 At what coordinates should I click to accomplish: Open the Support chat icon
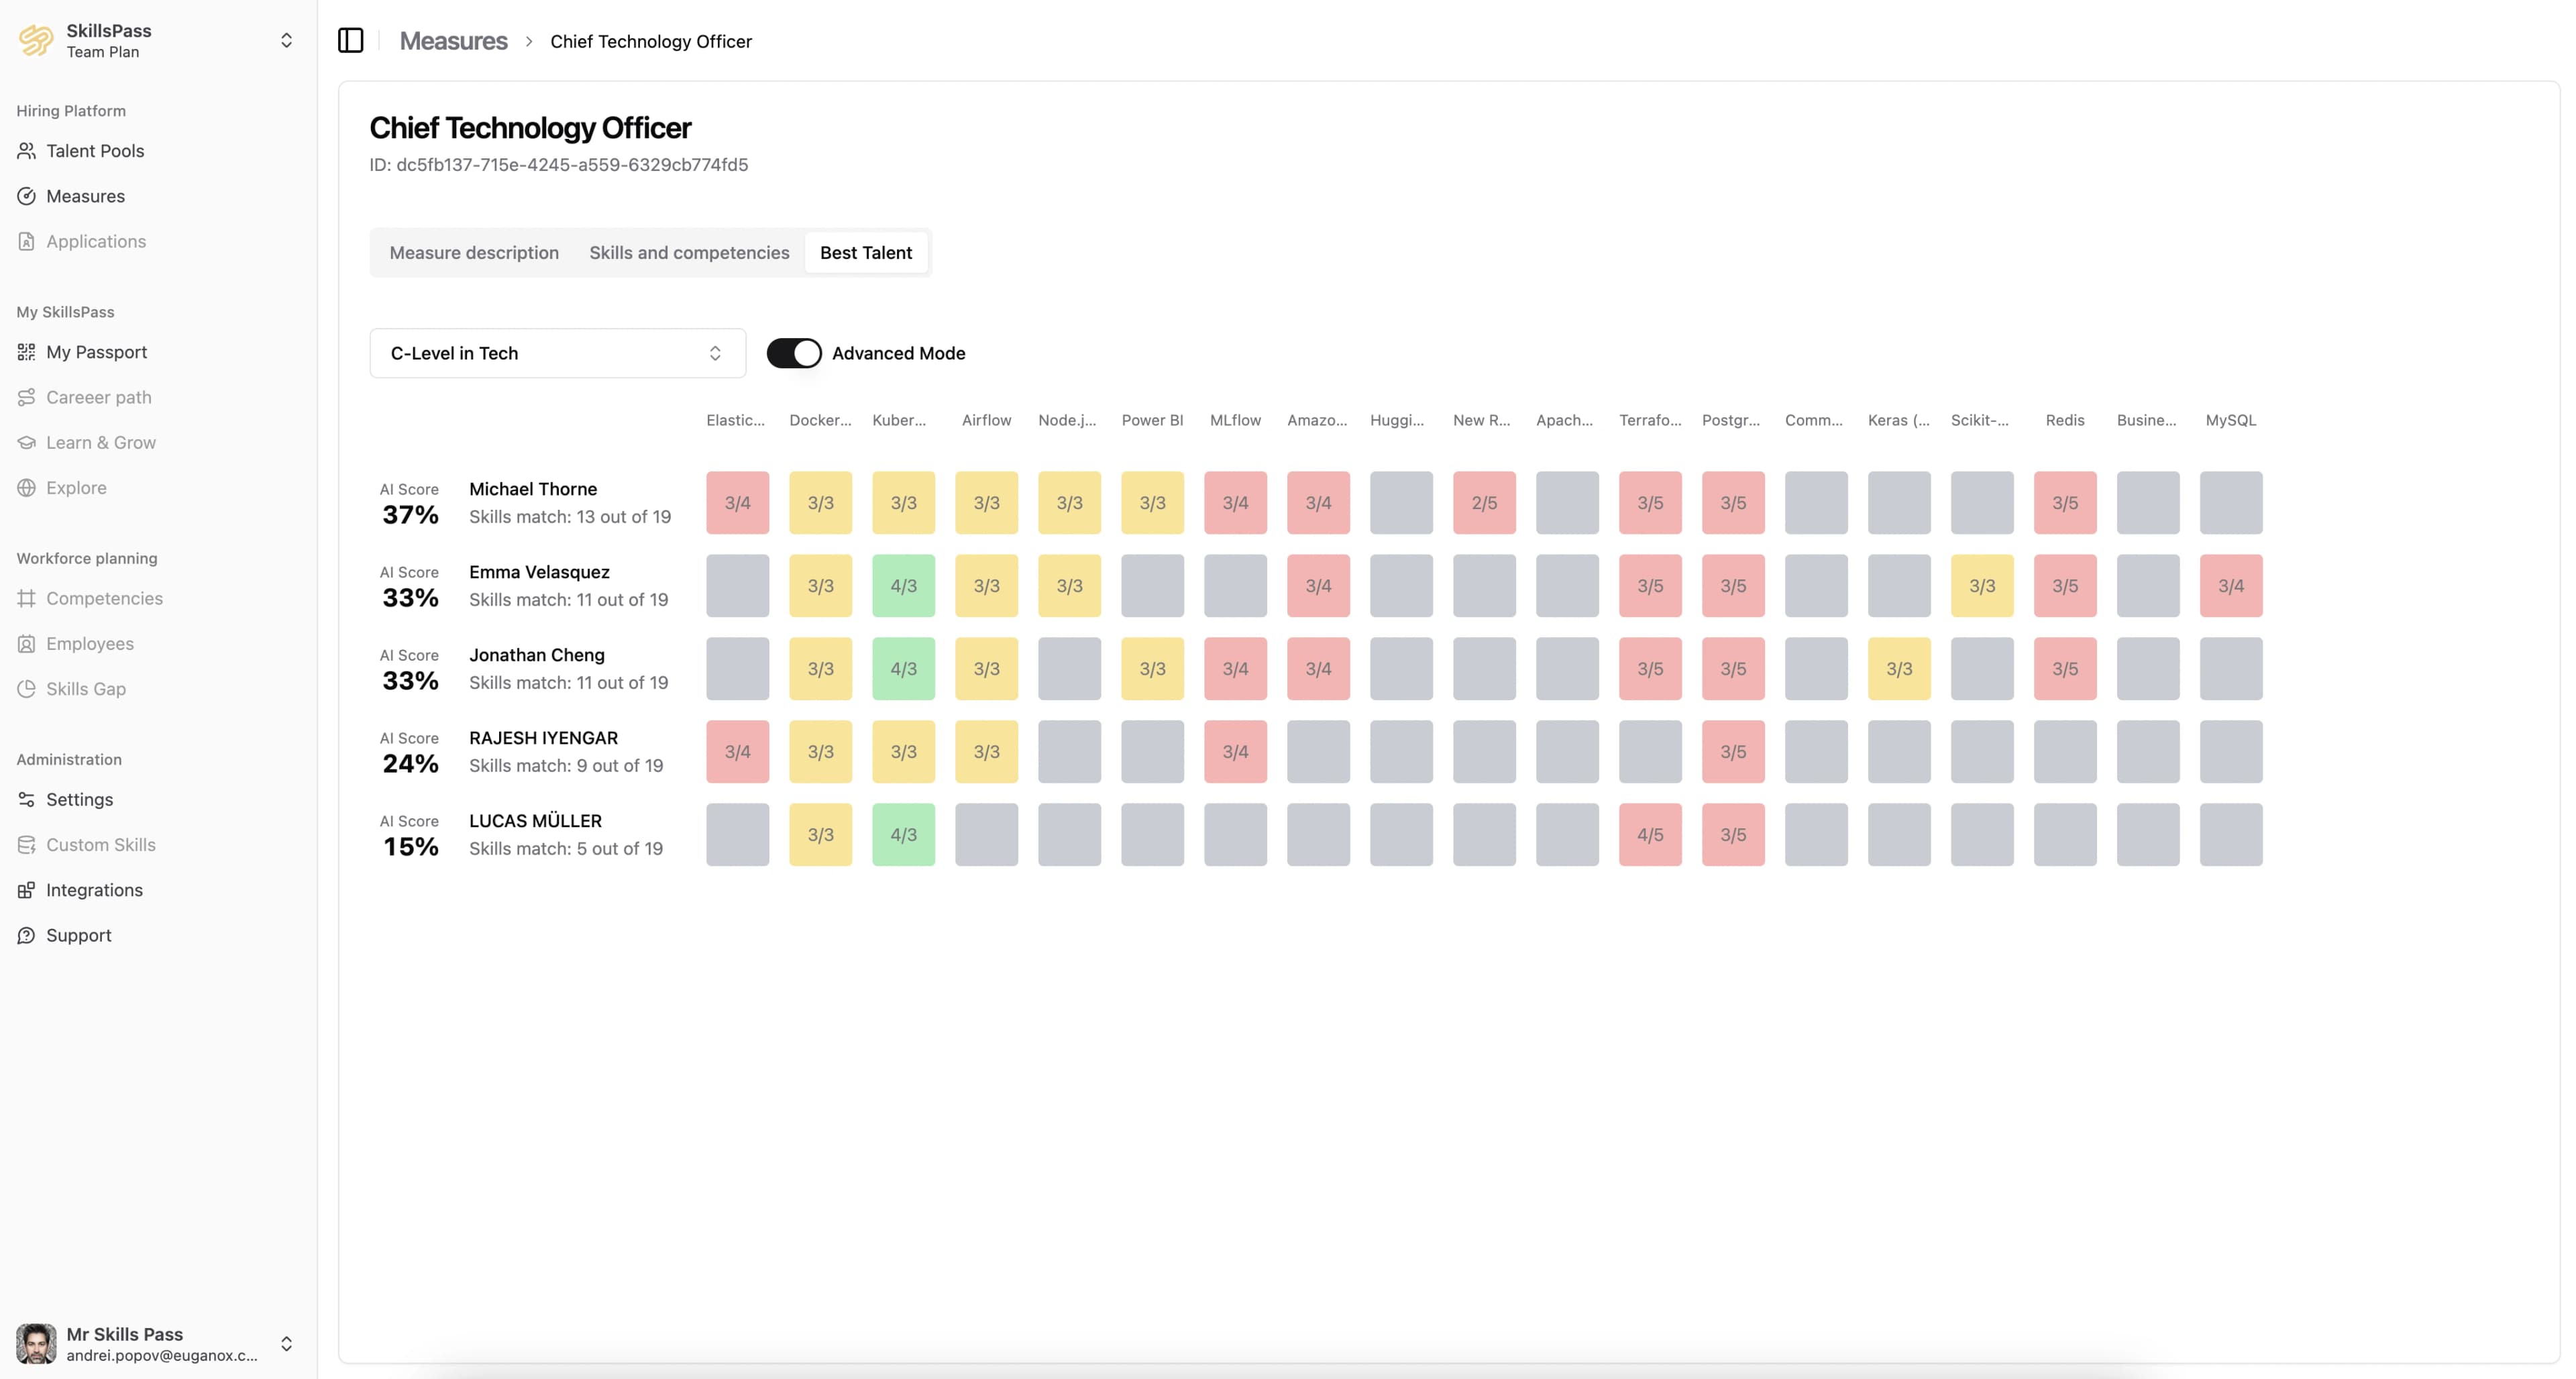pos(27,935)
